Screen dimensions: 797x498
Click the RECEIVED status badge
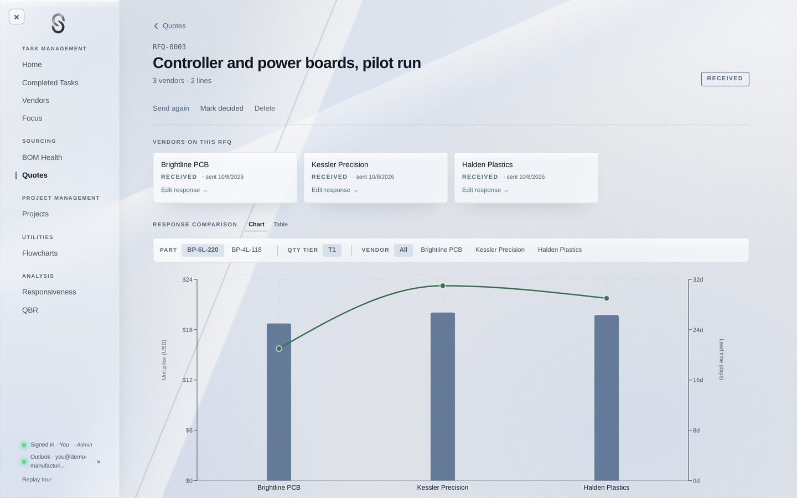[725, 79]
